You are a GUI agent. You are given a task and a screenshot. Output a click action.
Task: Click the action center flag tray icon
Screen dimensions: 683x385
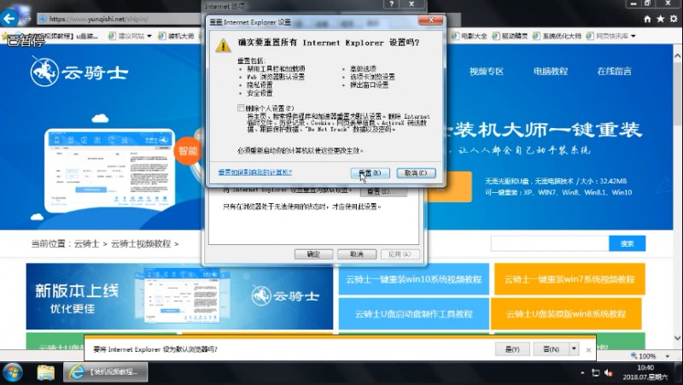(595, 373)
